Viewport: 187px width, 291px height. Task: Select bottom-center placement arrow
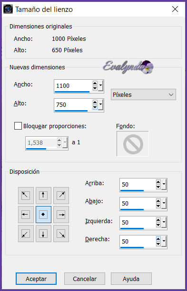pos(43,234)
